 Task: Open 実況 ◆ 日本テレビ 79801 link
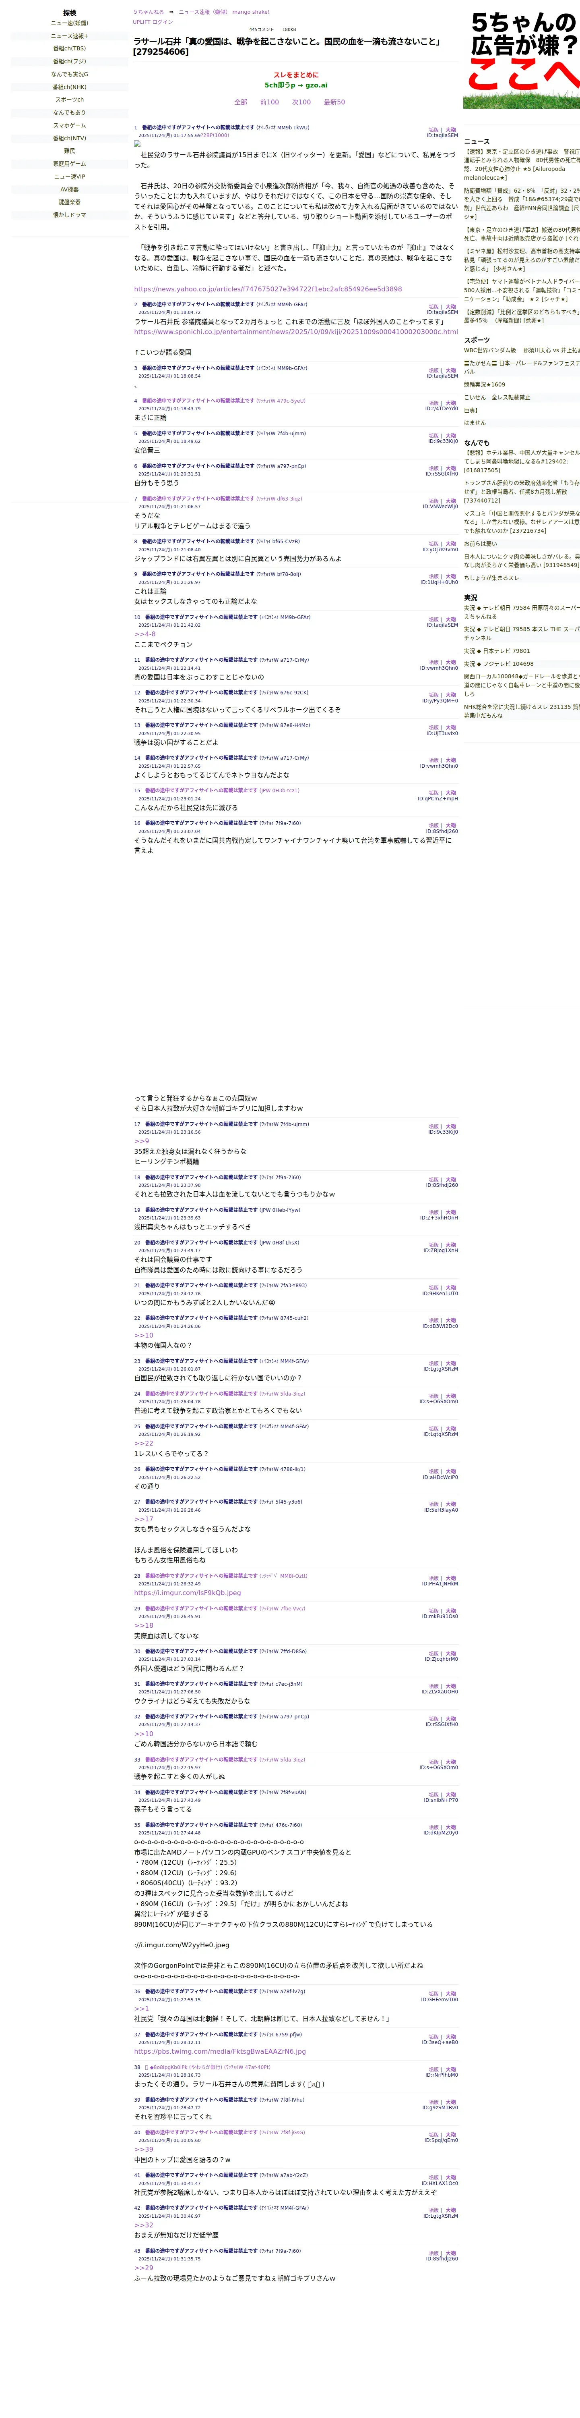click(x=497, y=651)
